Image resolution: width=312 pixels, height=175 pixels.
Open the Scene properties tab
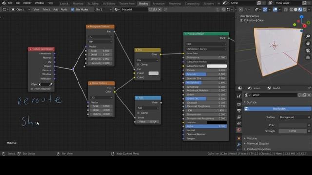tap(239, 123)
